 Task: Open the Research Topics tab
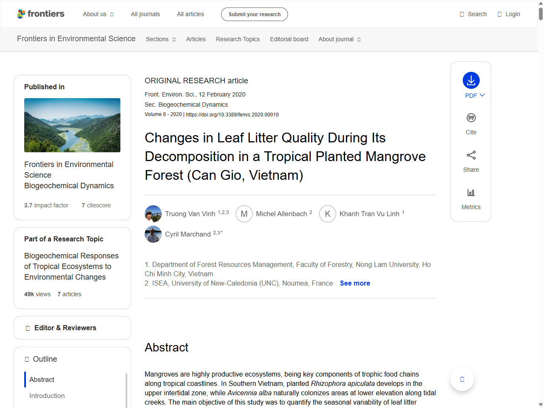pos(238,39)
